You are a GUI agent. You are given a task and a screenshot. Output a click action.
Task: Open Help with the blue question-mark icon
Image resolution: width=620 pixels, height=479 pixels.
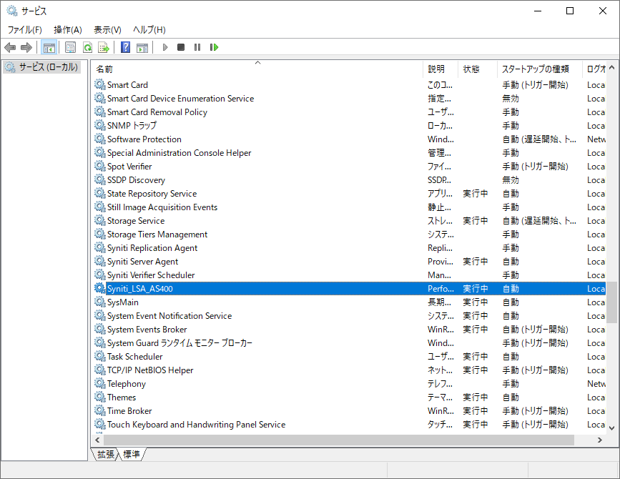click(125, 48)
